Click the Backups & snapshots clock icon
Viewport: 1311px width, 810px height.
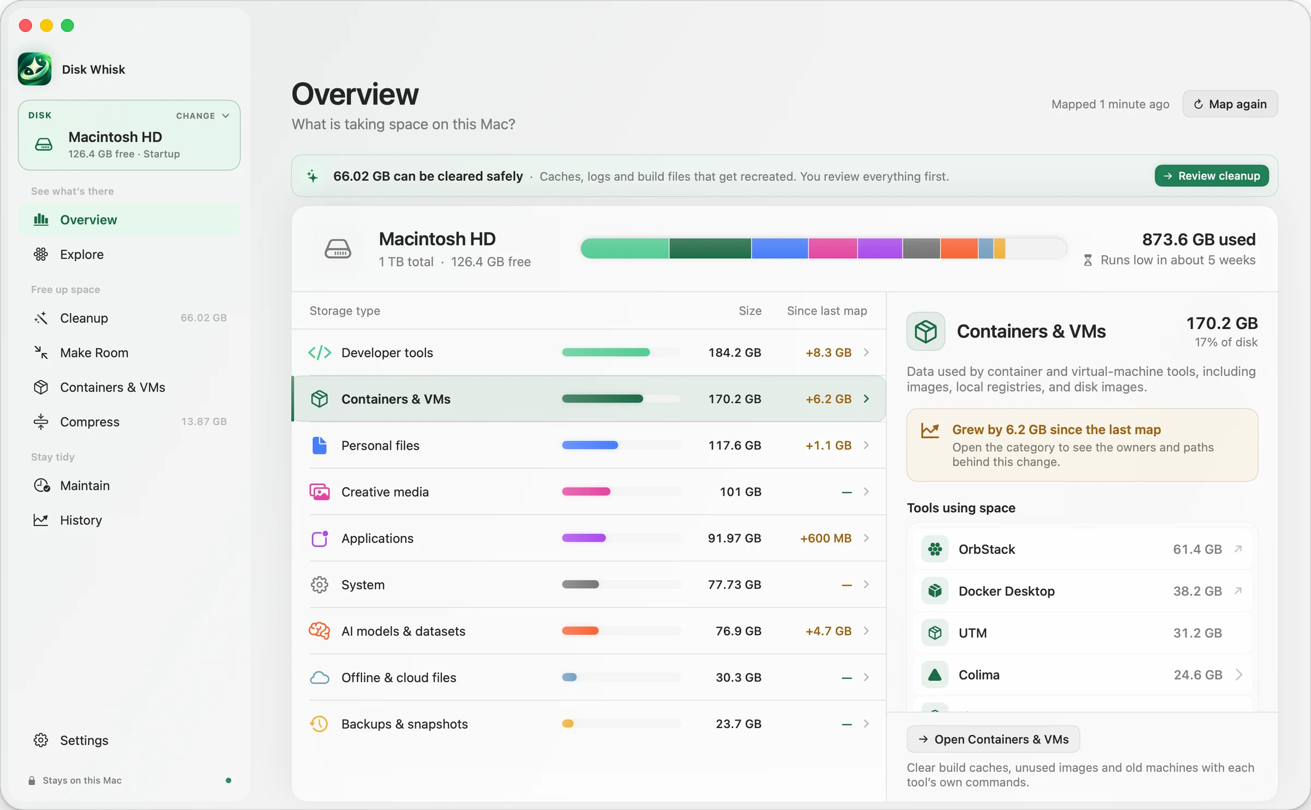click(320, 724)
